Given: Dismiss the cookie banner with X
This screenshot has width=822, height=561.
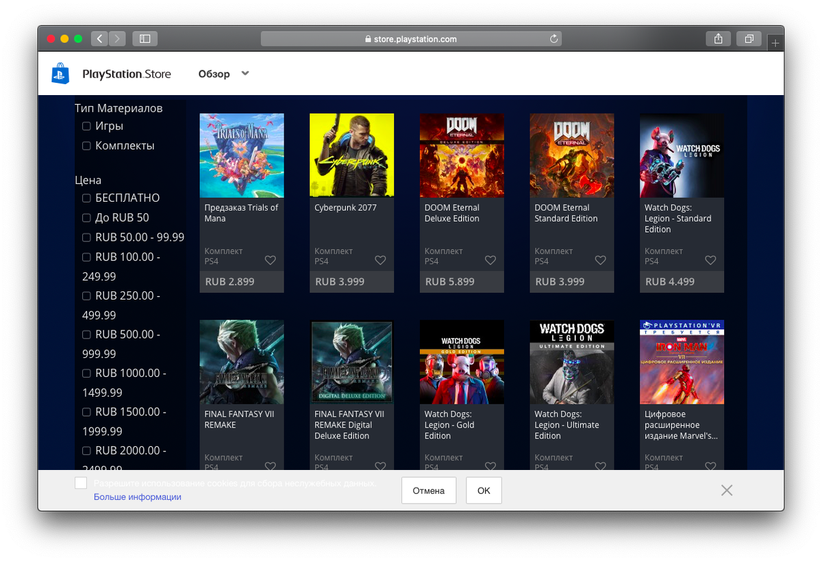Looking at the screenshot, I should (727, 490).
